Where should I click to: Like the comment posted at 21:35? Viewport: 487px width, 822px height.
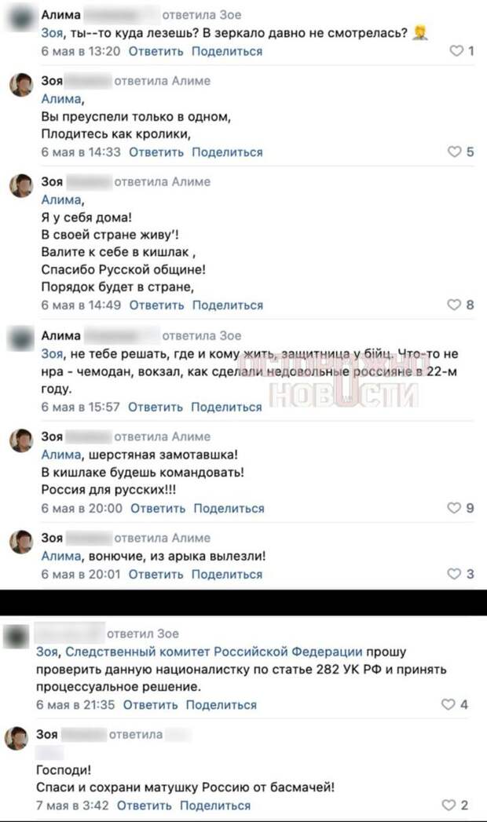[x=449, y=704]
